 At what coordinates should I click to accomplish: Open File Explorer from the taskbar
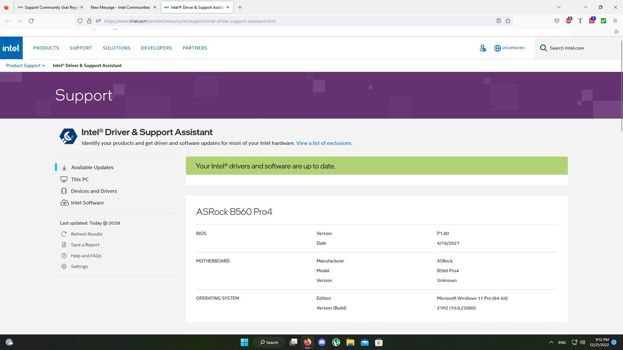tap(350, 342)
